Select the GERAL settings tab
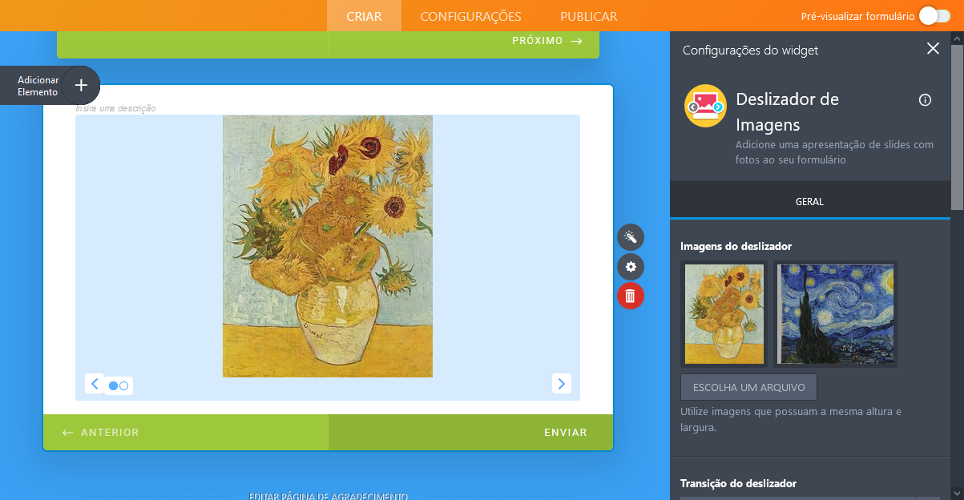 (x=809, y=201)
